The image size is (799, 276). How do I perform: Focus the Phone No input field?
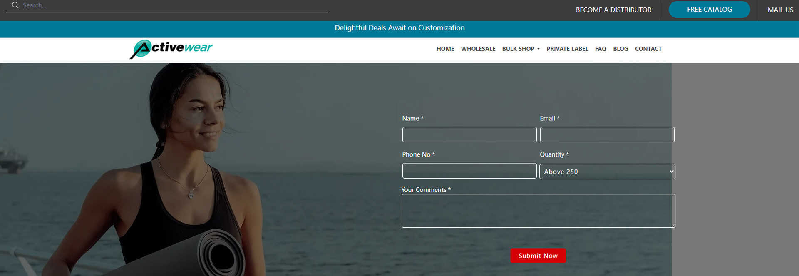pos(469,171)
